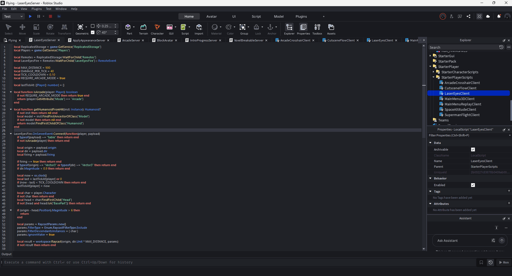Image resolution: width=512 pixels, height=276 pixels.
Task: Activate the Select tool
Action: click(8, 29)
